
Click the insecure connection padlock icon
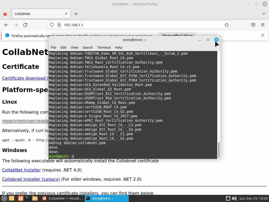click(x=59, y=25)
